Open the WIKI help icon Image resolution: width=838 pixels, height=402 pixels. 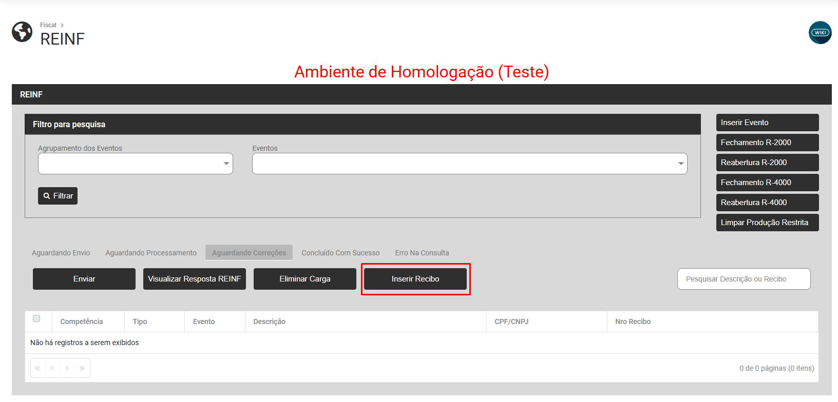[820, 32]
